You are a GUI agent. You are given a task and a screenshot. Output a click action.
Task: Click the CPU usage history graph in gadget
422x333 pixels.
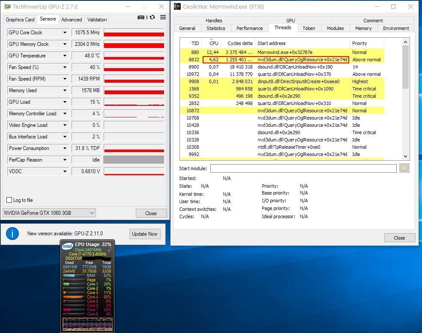87,324
